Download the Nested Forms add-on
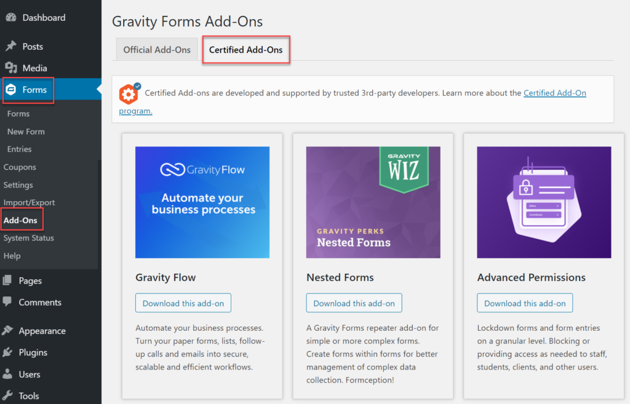 tap(354, 303)
